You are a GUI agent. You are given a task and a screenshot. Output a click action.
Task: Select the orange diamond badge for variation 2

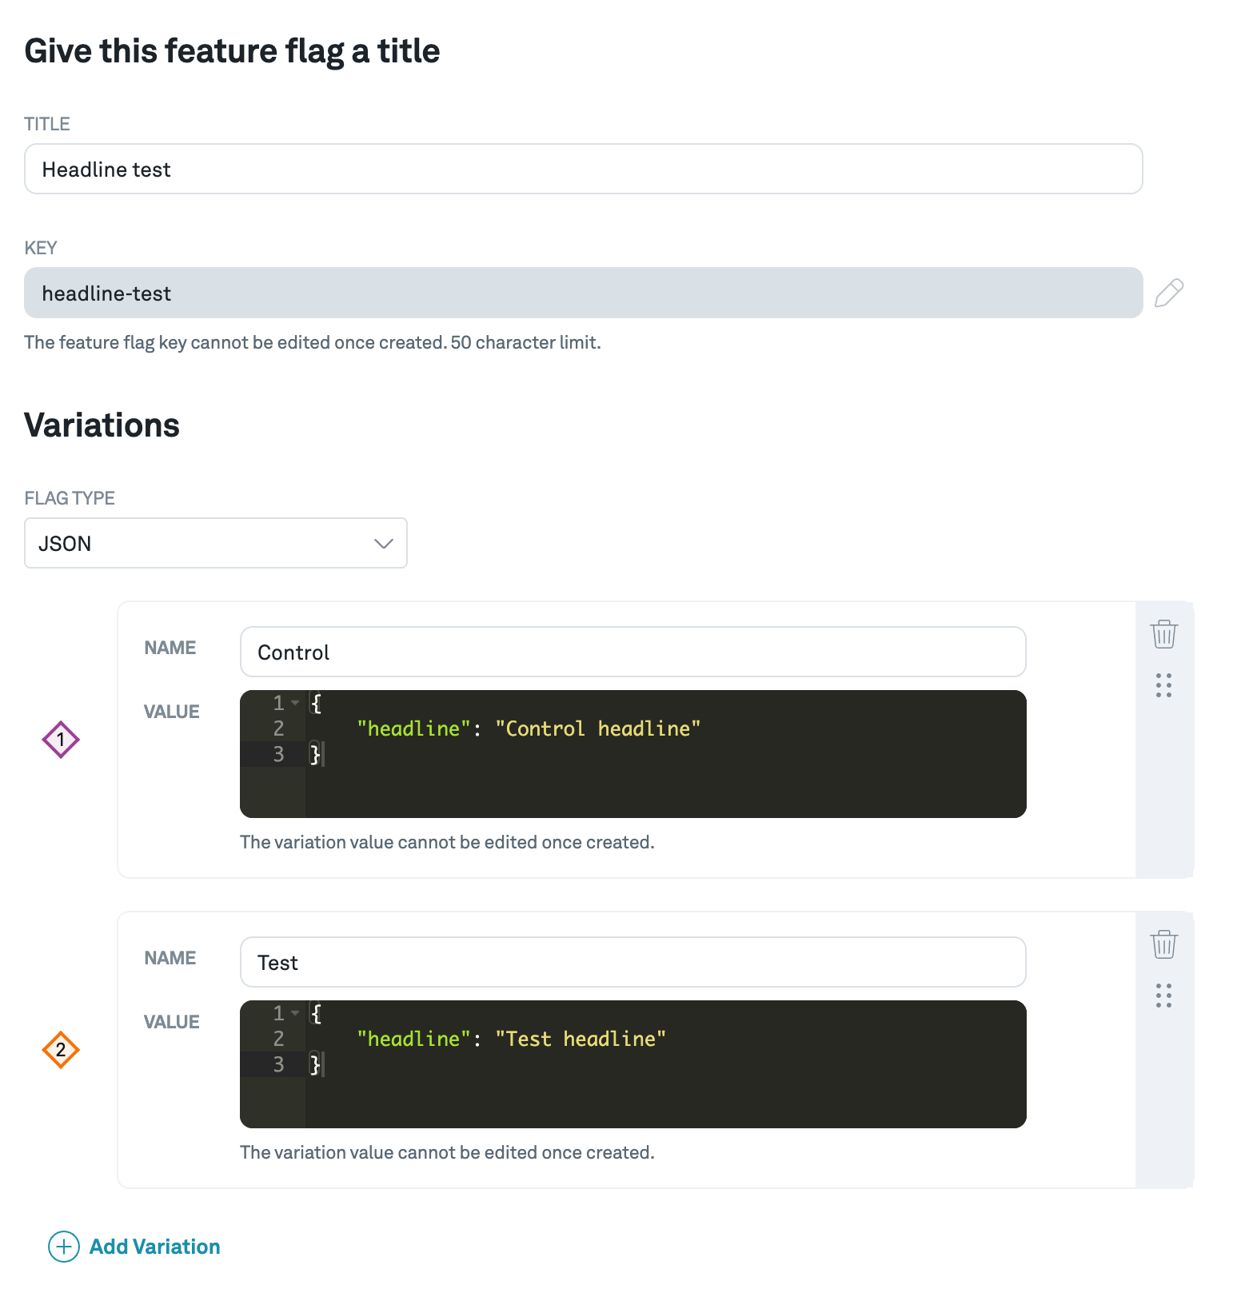tap(61, 1050)
